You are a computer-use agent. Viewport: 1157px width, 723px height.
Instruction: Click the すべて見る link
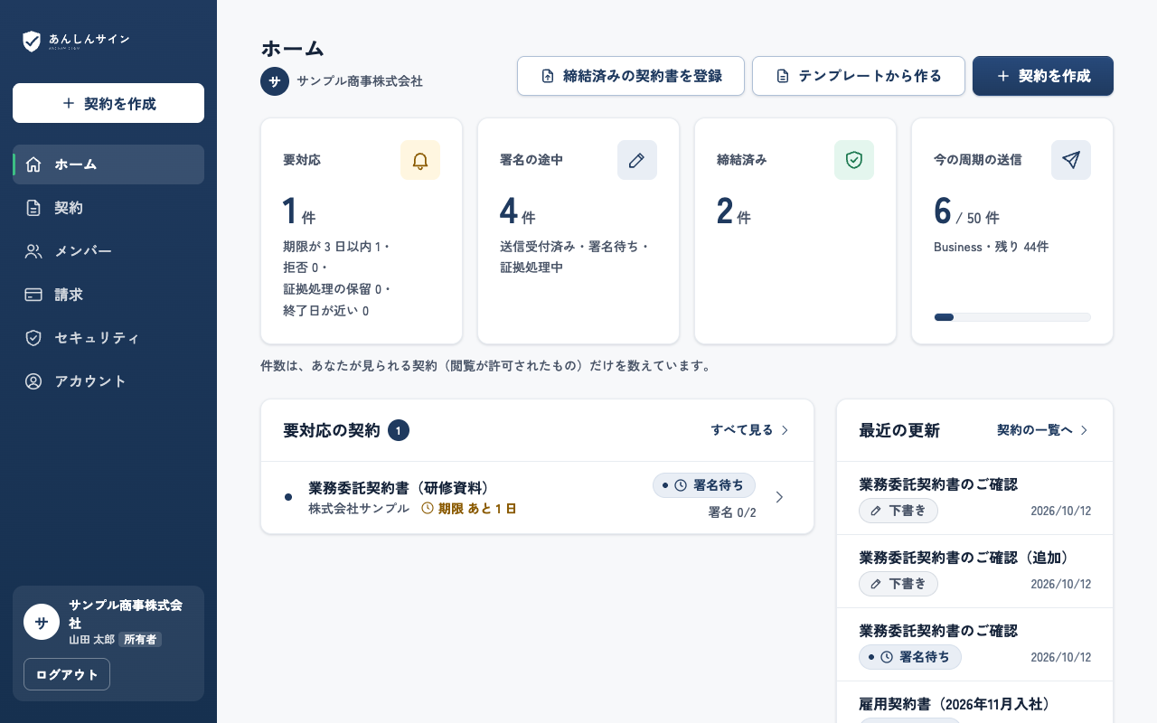point(750,430)
